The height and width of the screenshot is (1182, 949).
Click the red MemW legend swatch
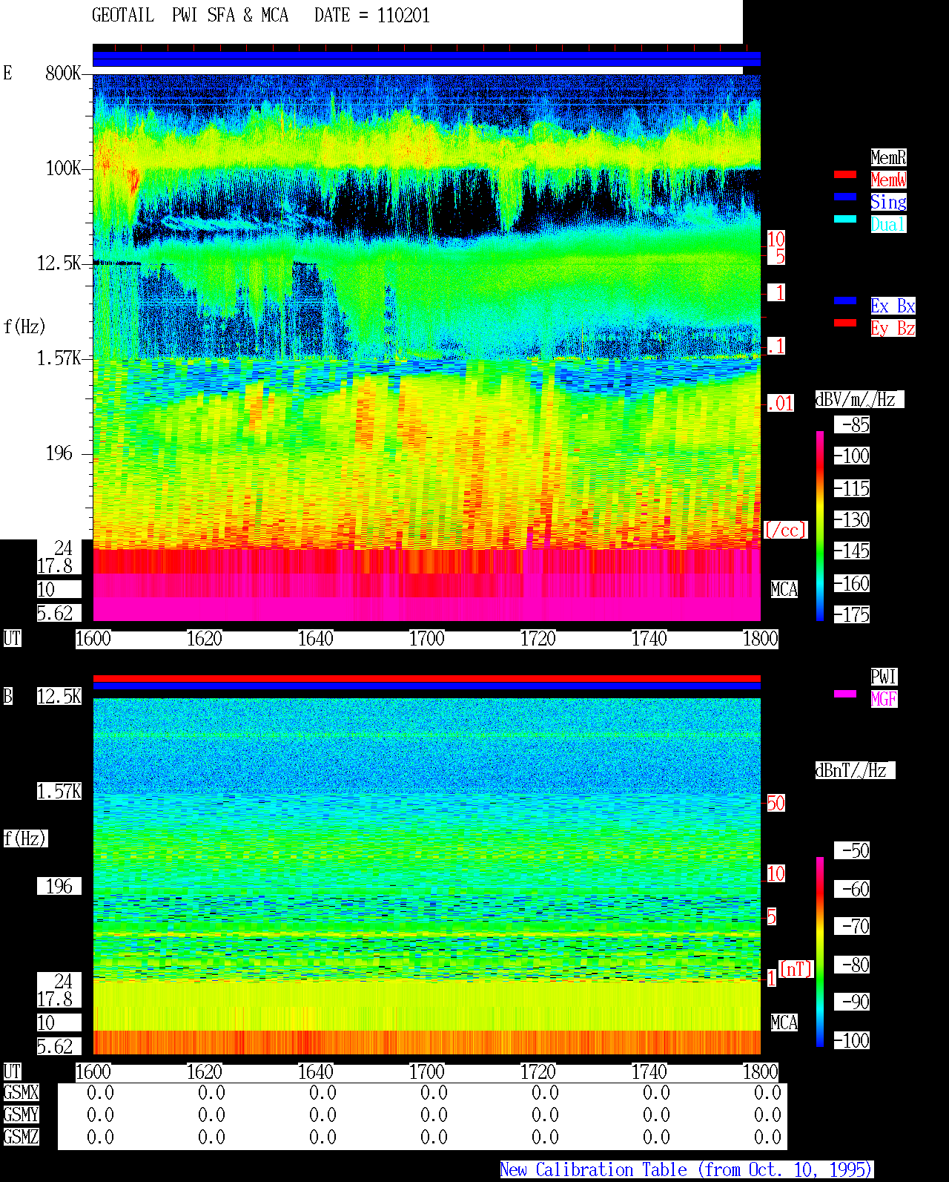point(845,174)
